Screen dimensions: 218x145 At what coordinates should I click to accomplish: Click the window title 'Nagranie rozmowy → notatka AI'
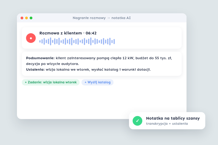(x=102, y=18)
